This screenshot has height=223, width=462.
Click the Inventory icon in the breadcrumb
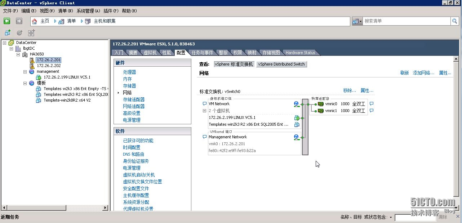pos(61,21)
